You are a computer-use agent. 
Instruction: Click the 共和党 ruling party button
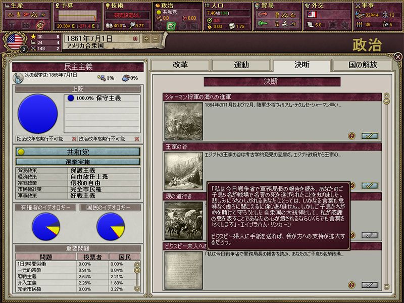78,152
